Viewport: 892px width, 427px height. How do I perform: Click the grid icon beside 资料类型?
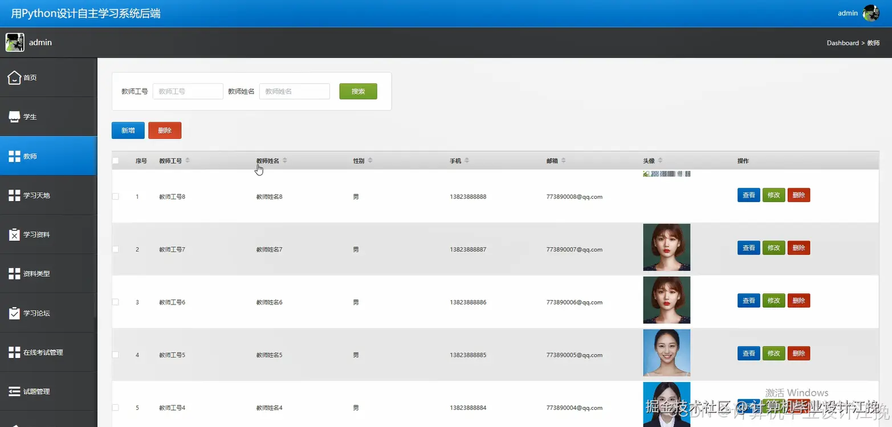point(14,274)
